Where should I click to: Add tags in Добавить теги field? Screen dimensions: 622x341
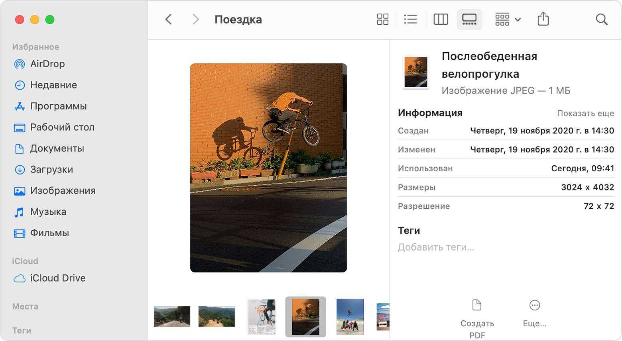pyautogui.click(x=436, y=247)
